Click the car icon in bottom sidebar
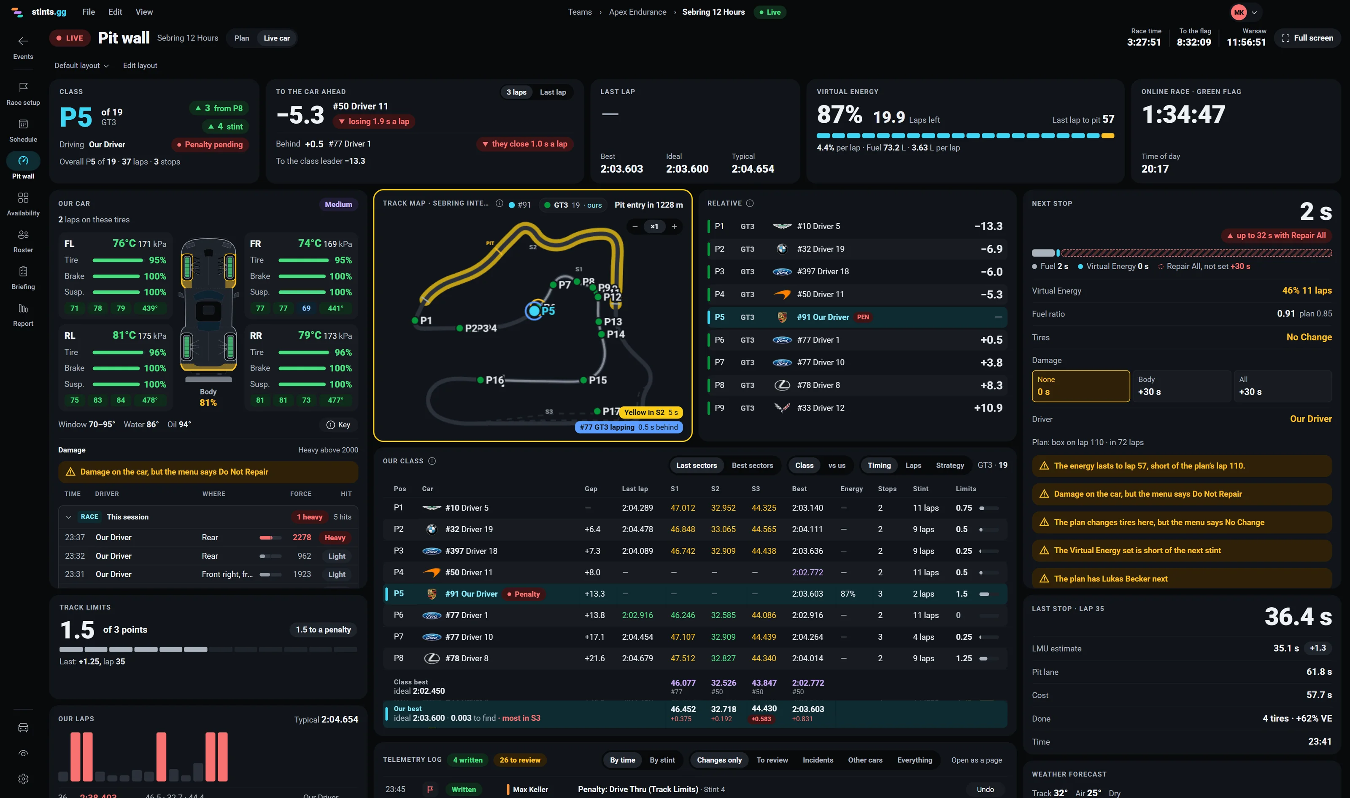This screenshot has width=1350, height=798. click(23, 728)
